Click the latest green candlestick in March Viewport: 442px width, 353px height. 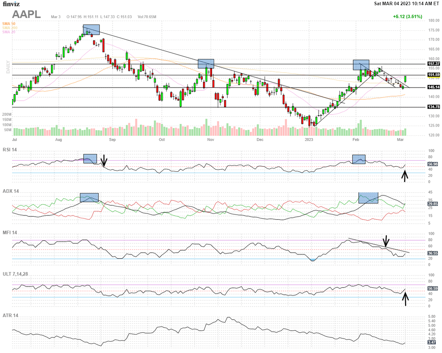pos(405,79)
